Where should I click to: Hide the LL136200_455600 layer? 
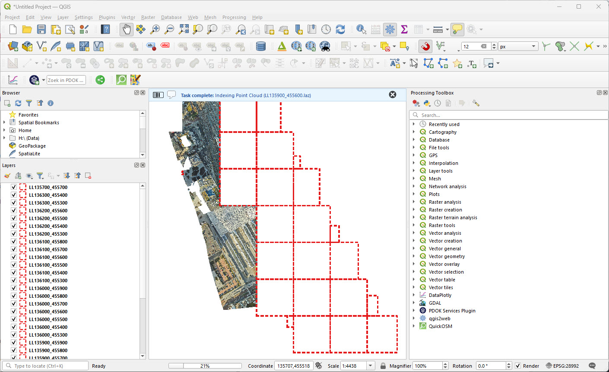(x=14, y=211)
